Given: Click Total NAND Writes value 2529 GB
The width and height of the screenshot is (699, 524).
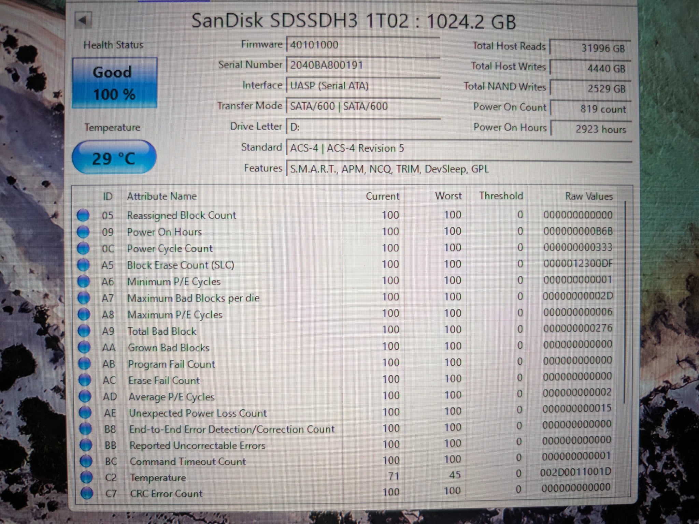Looking at the screenshot, I should pos(590,88).
